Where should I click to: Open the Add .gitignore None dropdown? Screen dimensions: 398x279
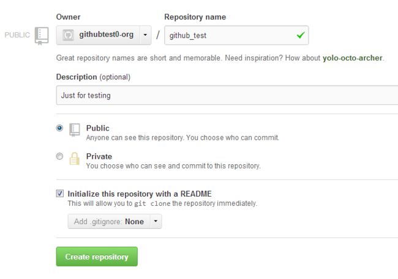pos(115,221)
